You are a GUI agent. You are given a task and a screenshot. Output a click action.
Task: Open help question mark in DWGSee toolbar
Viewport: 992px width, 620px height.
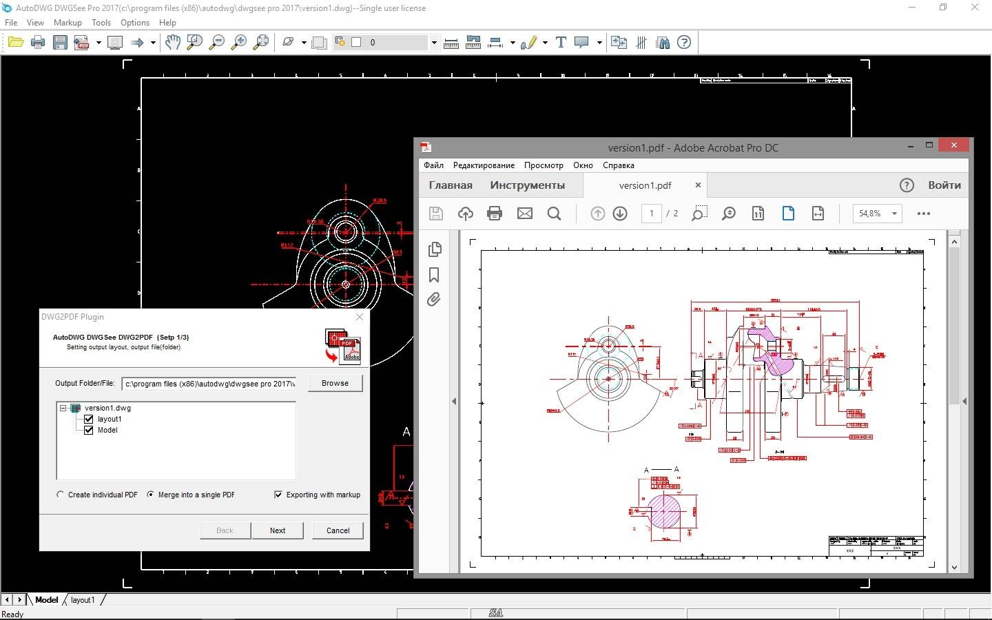[x=684, y=43]
